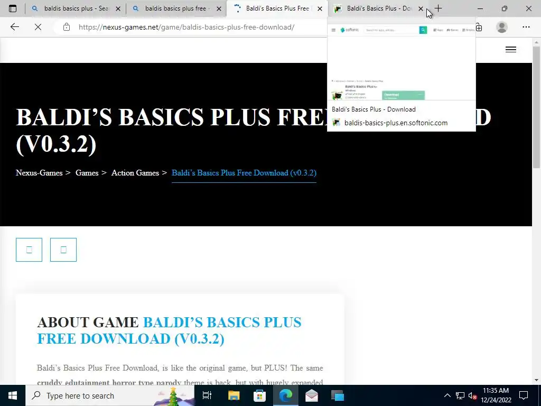Open Edge settings and more menu
The image size is (541, 406).
coord(526,27)
